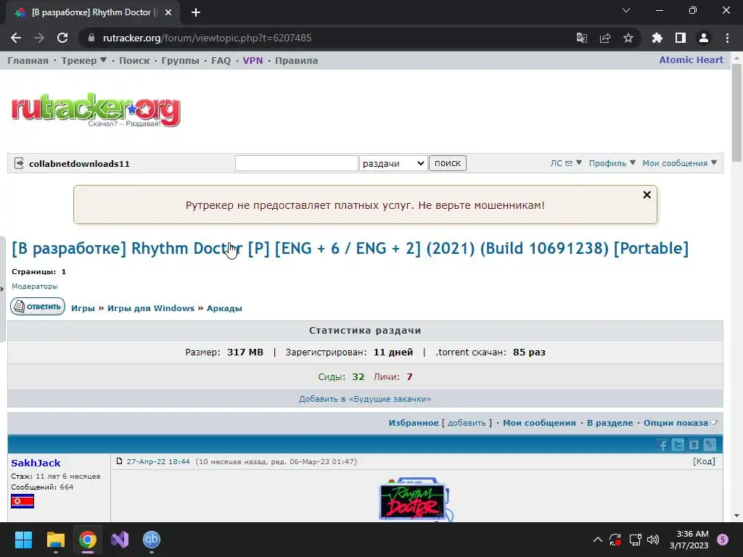Expand the Профиль dropdown

point(612,163)
